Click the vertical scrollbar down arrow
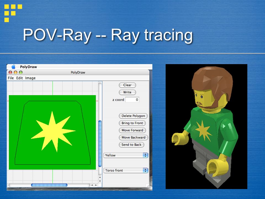Viewport: 265px width, 199px height. click(x=100, y=181)
